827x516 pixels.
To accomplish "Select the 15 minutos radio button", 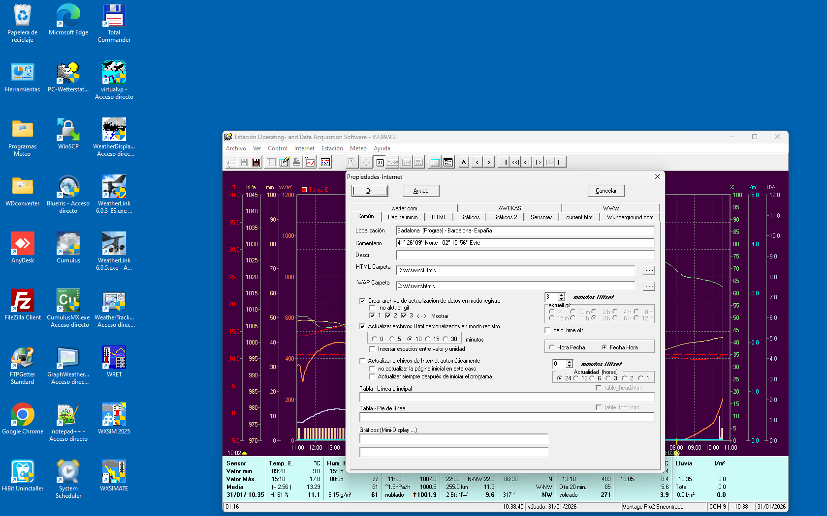I will coord(428,339).
